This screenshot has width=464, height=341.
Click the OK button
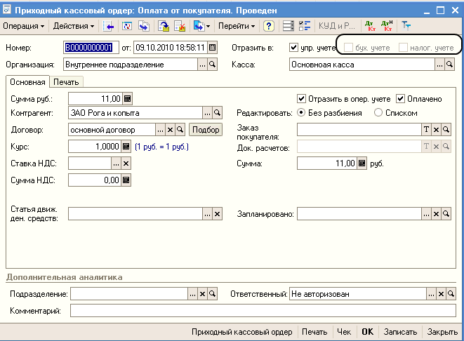pyautogui.click(x=368, y=332)
